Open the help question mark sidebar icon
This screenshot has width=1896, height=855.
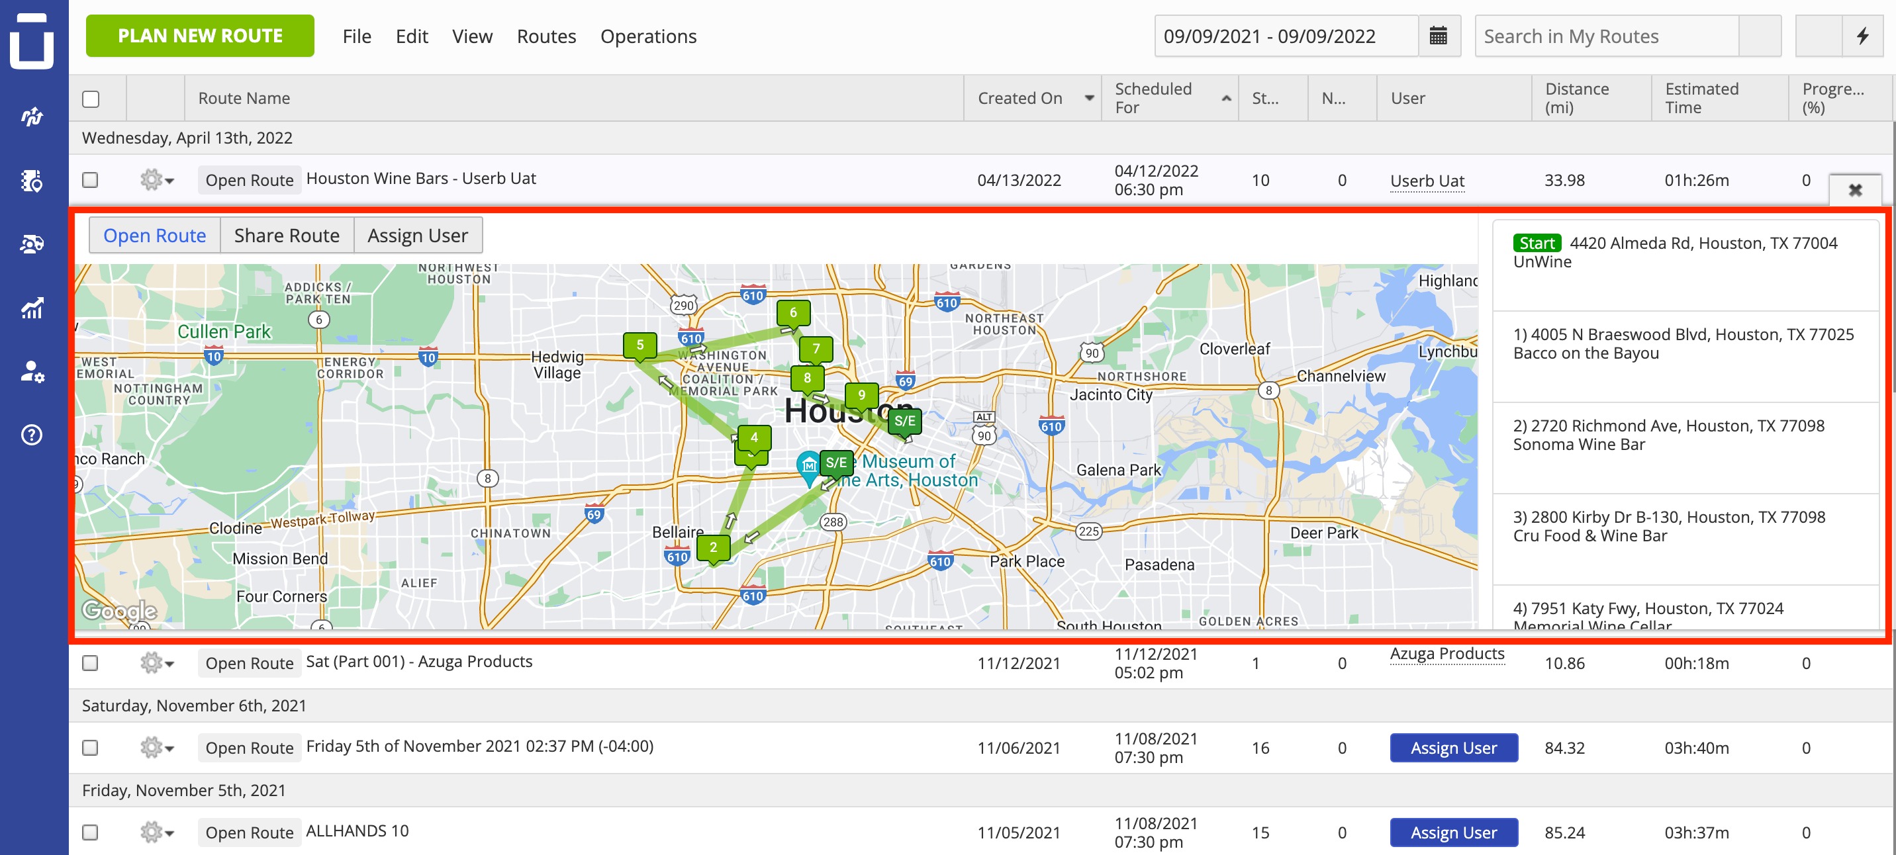point(32,434)
